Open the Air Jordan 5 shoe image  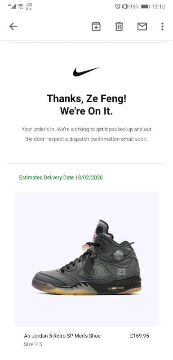point(86,259)
